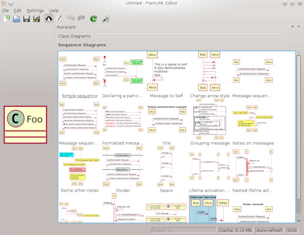Click the New document icon

click(6, 18)
